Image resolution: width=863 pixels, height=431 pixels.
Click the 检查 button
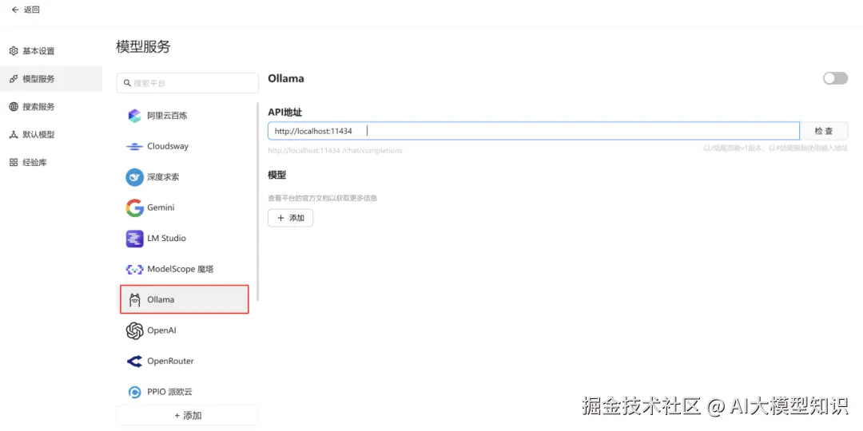824,131
